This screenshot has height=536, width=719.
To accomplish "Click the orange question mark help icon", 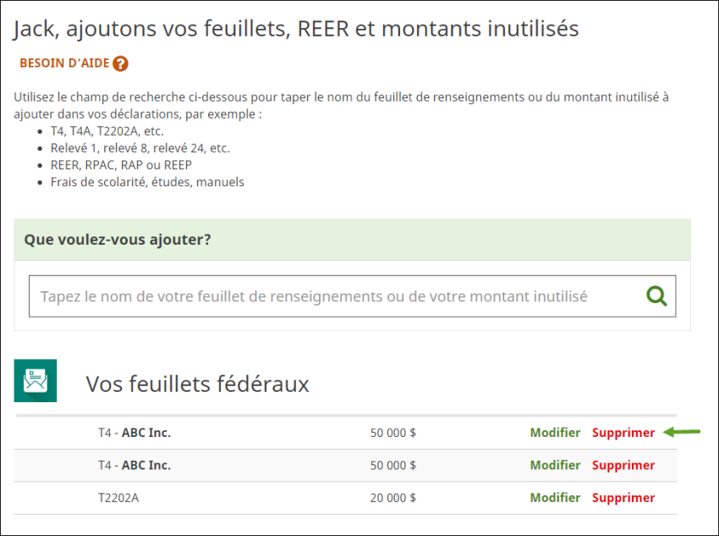I will 120,64.
